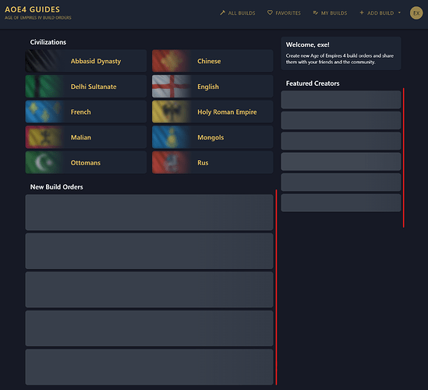Open the EX user avatar menu

(416, 12)
